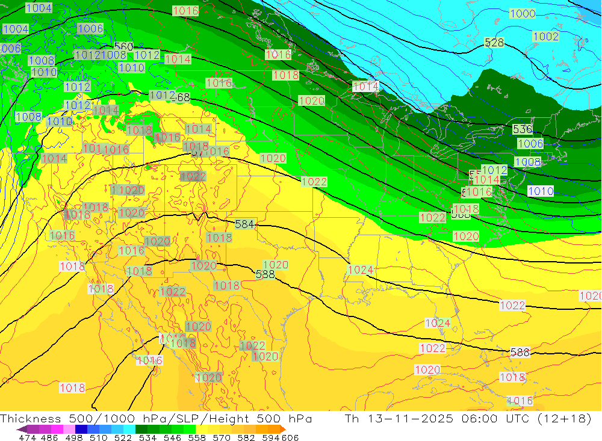
Task: Click the 1024 label above the lower 1022
Action: (438, 323)
